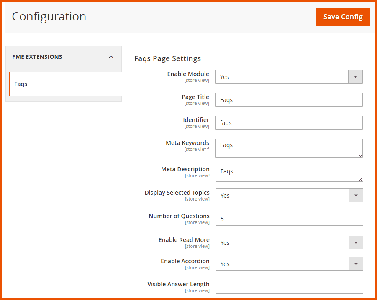Click the Enable Module dropdown arrow icon
377x300 pixels.
click(355, 76)
